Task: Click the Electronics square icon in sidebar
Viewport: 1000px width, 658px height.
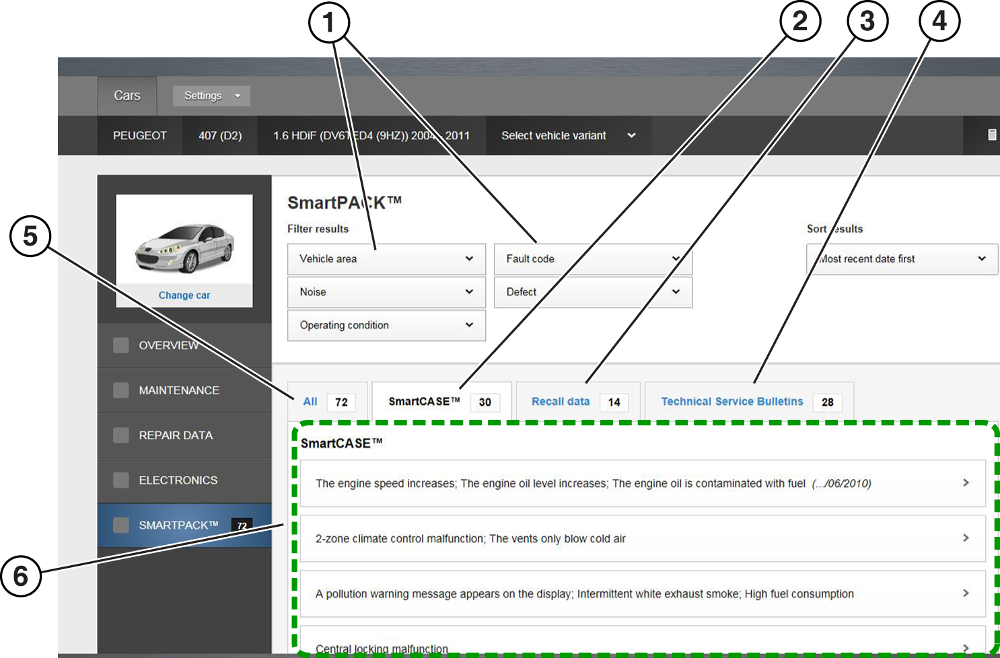Action: (x=121, y=480)
